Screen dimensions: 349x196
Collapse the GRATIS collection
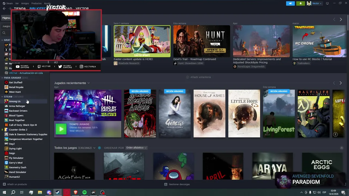tap(3, 40)
